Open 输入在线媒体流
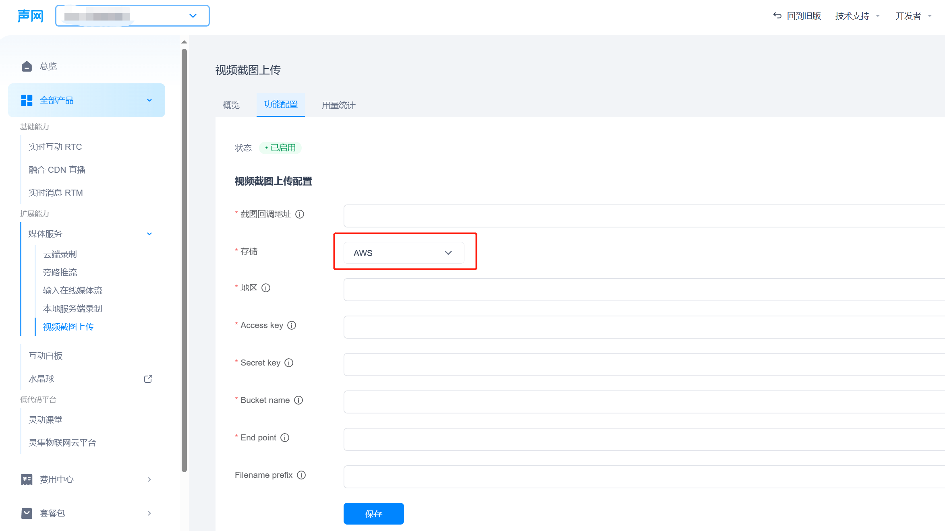 (73, 291)
